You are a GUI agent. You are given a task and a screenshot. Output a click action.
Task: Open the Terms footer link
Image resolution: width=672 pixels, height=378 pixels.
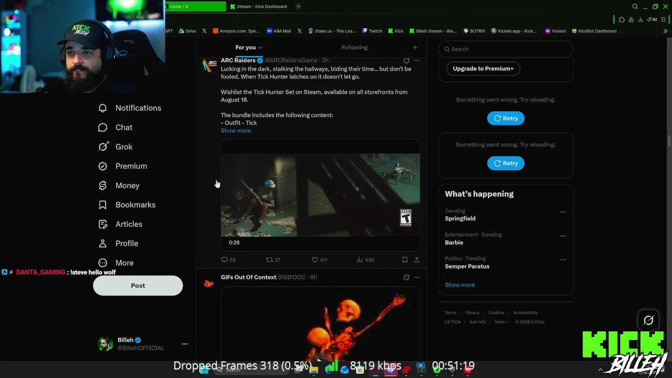[x=450, y=313]
